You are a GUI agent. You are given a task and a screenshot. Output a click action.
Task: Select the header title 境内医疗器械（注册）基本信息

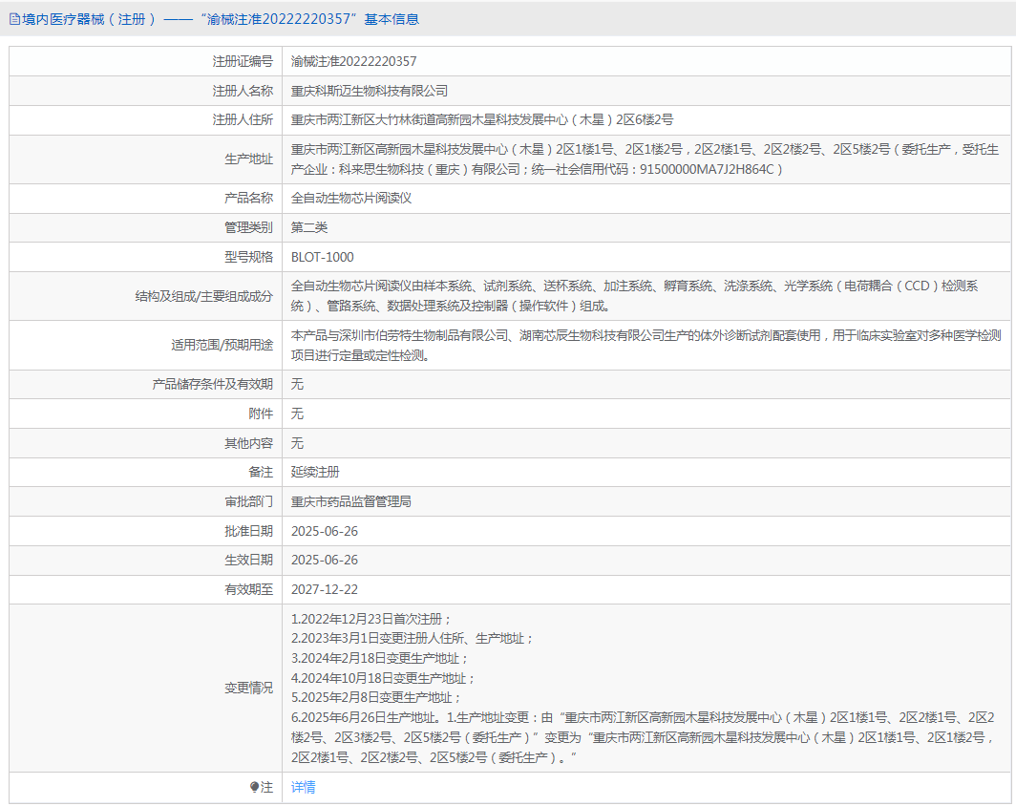(x=221, y=19)
